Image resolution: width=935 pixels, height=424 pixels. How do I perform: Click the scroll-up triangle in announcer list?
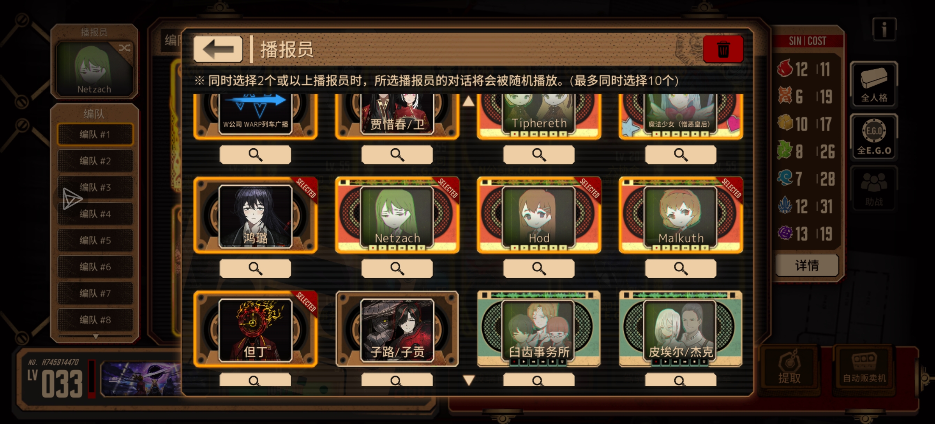[468, 101]
